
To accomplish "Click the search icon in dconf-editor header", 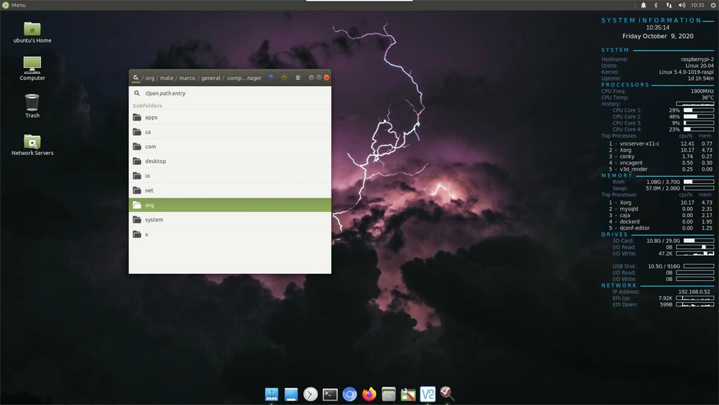I will point(136,78).
